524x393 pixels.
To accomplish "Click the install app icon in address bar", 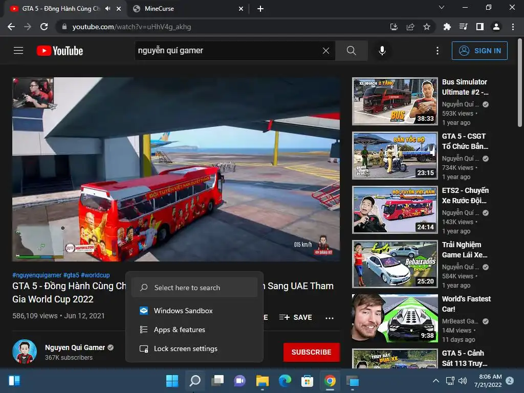I will pyautogui.click(x=394, y=27).
